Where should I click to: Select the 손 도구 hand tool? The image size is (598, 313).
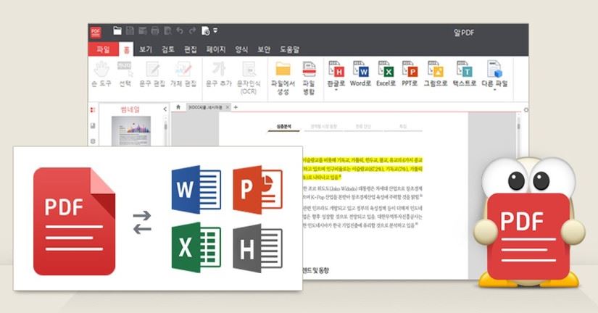coord(101,75)
